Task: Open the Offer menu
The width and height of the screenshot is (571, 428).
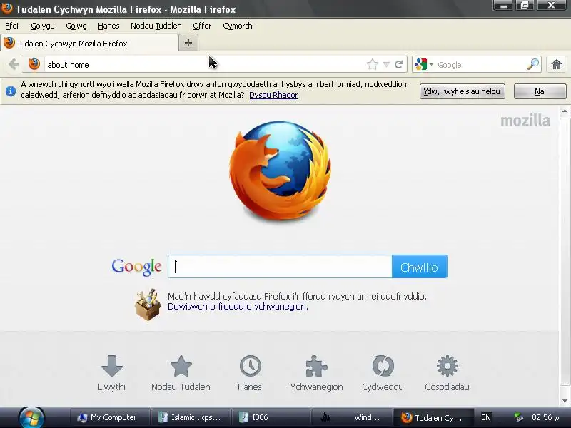Action: (202, 26)
